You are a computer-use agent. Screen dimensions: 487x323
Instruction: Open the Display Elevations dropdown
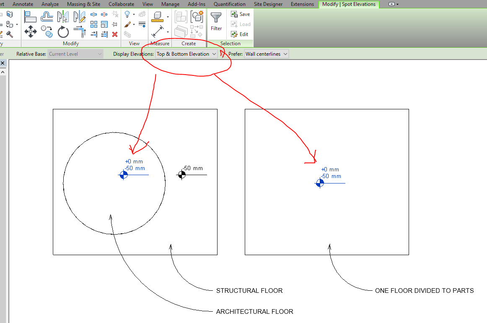187,54
